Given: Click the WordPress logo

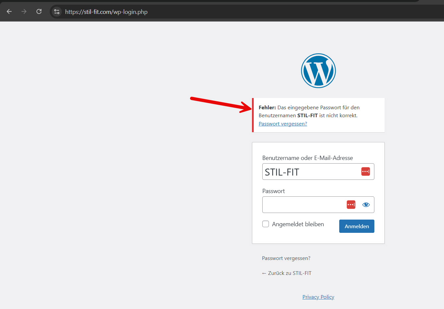Looking at the screenshot, I should tap(318, 71).
